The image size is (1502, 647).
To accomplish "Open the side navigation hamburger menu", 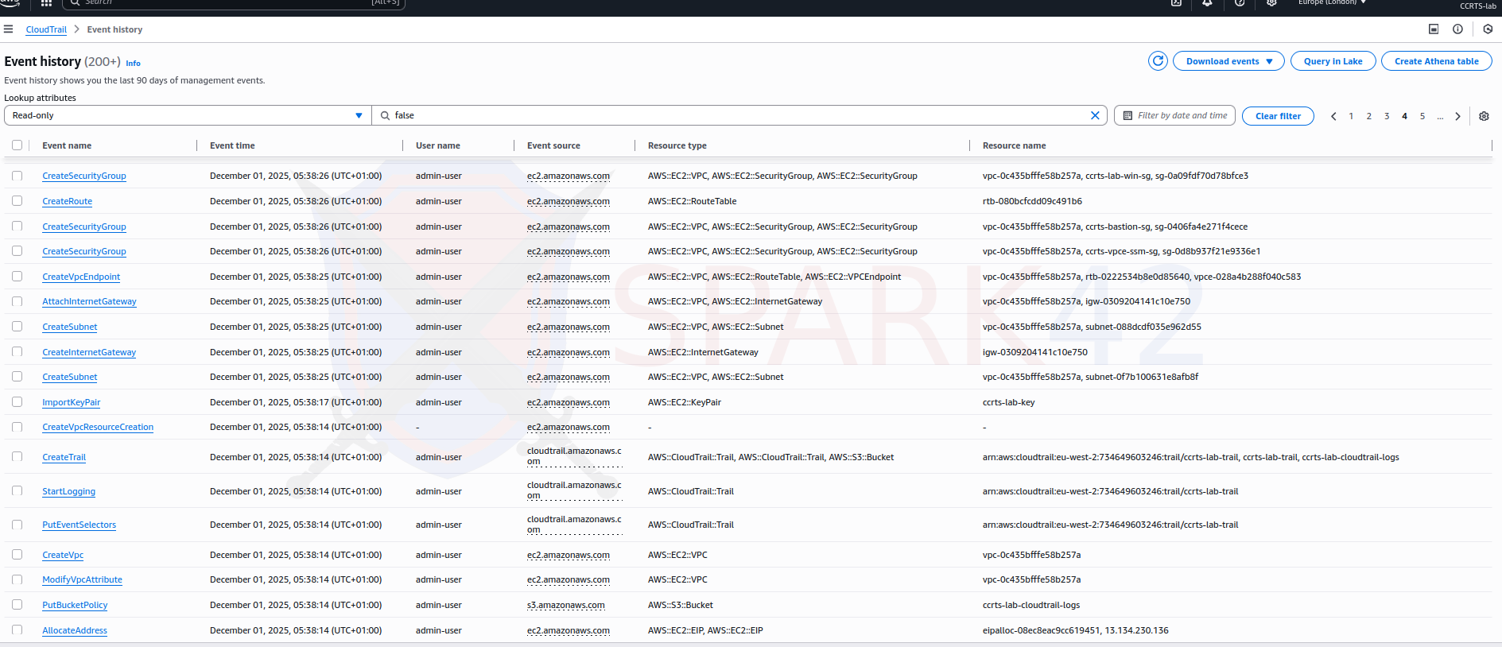I will point(9,29).
